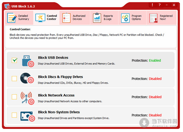Viewport: 183px width, 132px height.
Task: Click 'Stop Unauthorized CDs, DVDs' description text
Action: pos(73,83)
